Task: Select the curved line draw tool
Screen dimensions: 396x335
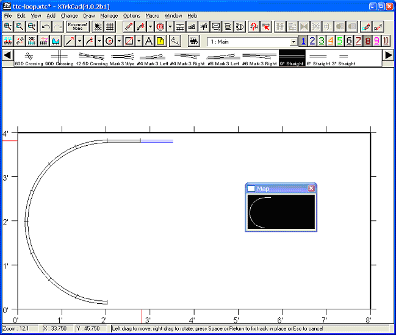Action: coord(90,41)
